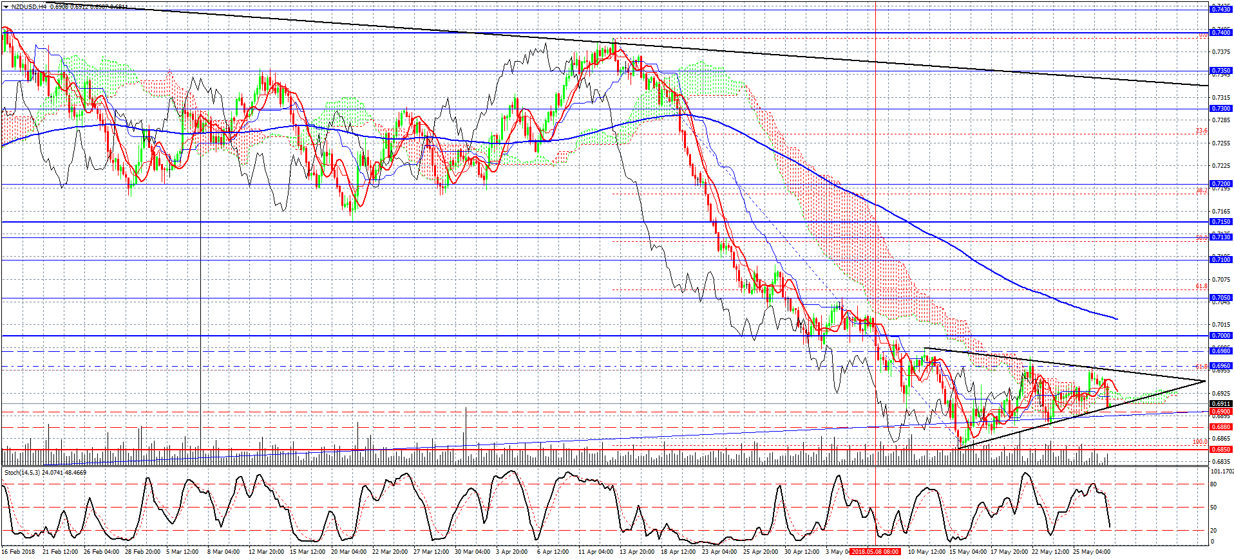Click the black 0.6911 current price label
Image resolution: width=1234 pixels, height=559 pixels.
[x=1221, y=404]
